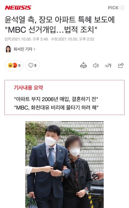Click the PiCK label
This screenshot has width=129, height=208.
(x=113, y=8)
